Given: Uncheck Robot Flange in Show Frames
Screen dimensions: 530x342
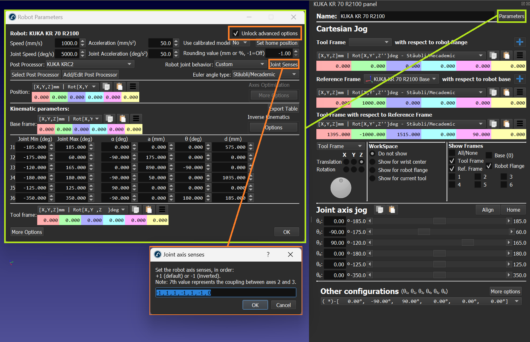Looking at the screenshot, I should [x=489, y=166].
